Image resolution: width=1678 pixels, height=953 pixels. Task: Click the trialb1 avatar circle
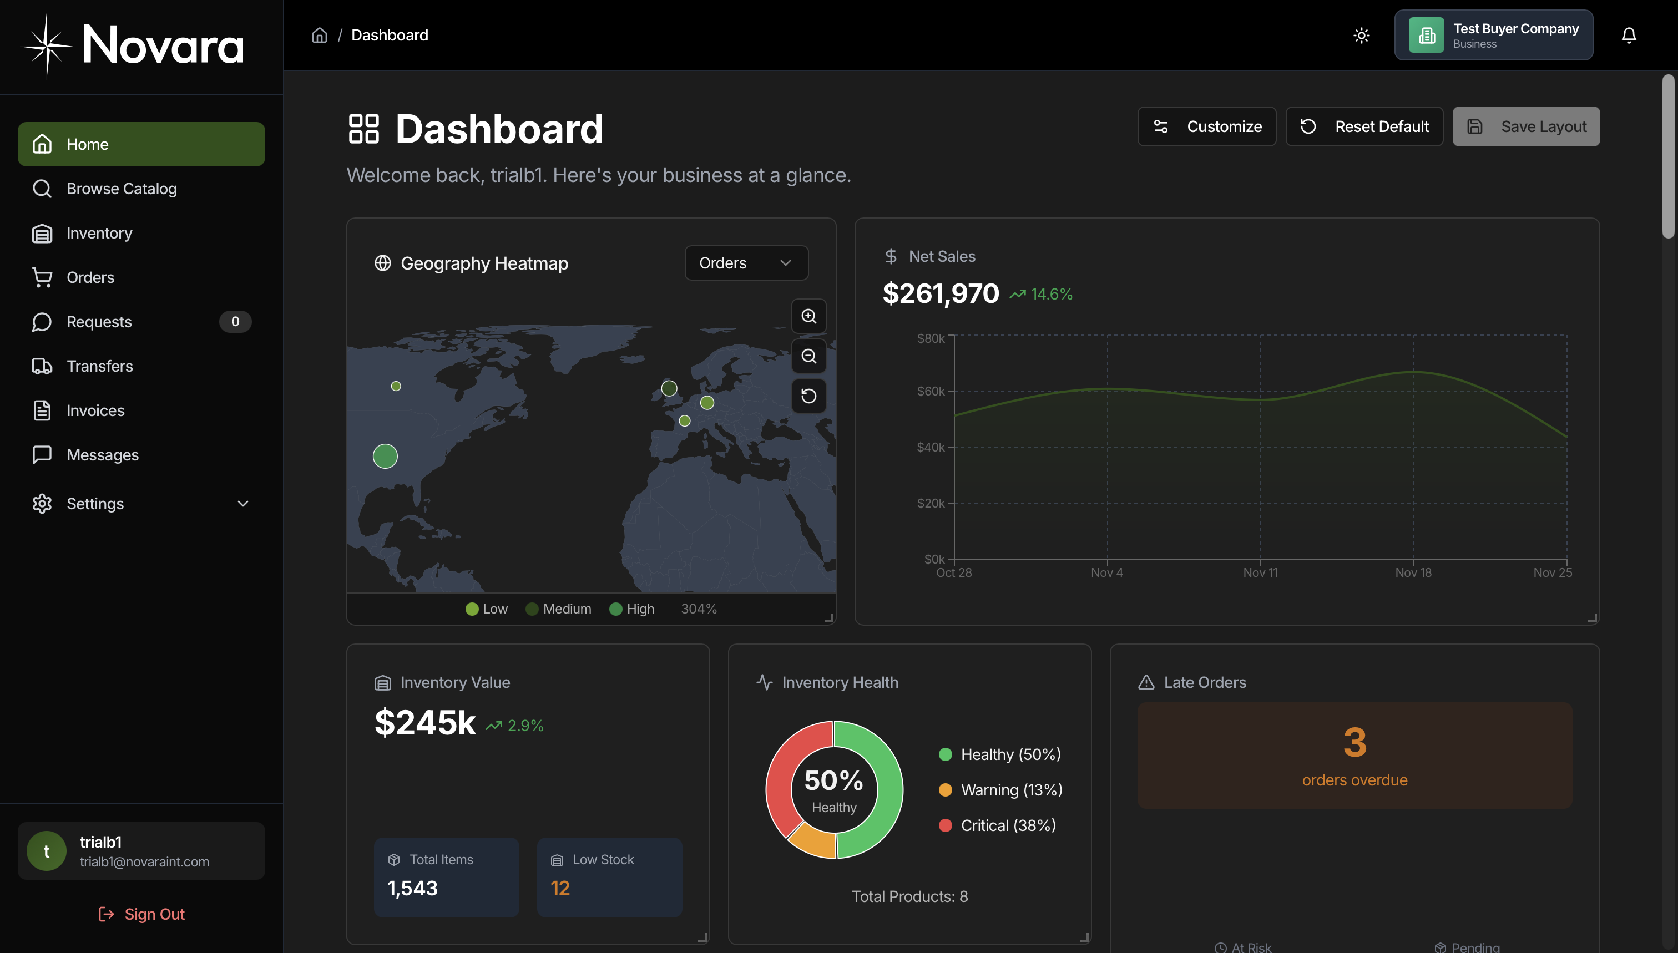46,850
